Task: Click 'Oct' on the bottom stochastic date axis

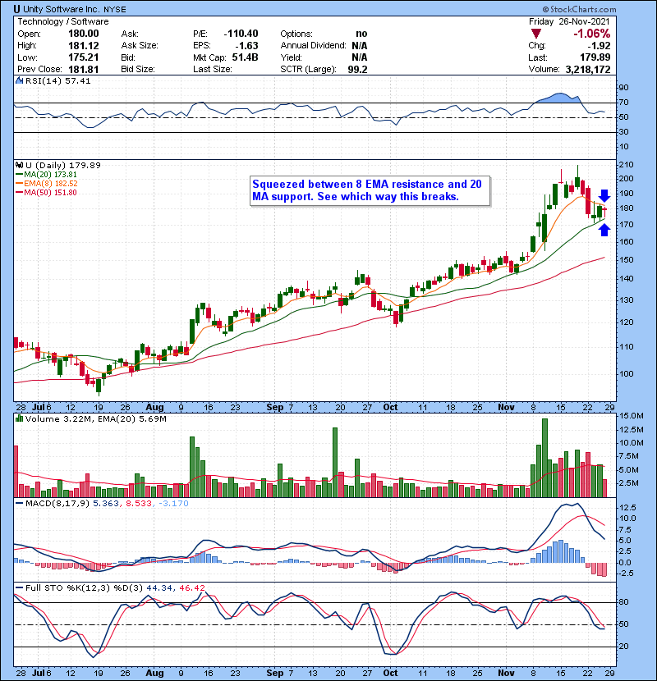Action: coord(390,673)
